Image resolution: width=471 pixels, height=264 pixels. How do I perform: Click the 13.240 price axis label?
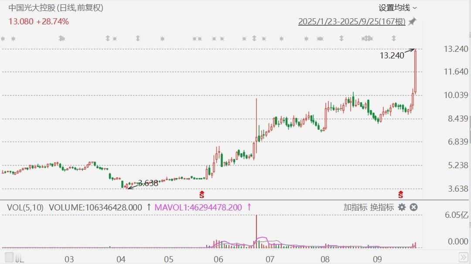click(x=456, y=49)
